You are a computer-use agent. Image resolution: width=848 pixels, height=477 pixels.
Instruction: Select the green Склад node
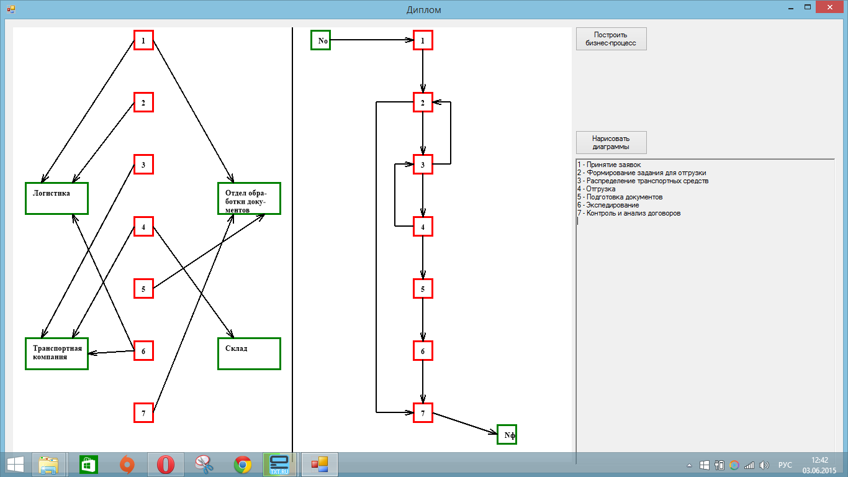249,353
